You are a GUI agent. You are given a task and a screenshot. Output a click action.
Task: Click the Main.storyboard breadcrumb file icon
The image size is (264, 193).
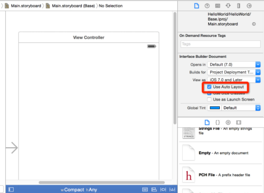[x=7, y=6]
